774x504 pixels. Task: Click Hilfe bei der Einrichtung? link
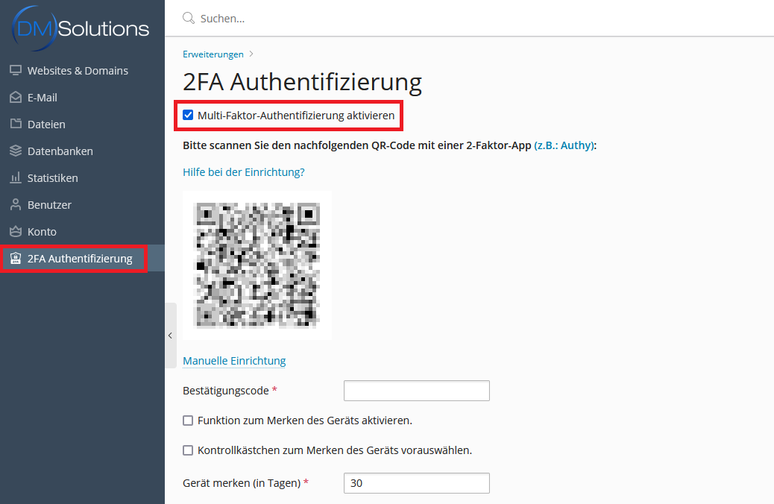pos(243,171)
